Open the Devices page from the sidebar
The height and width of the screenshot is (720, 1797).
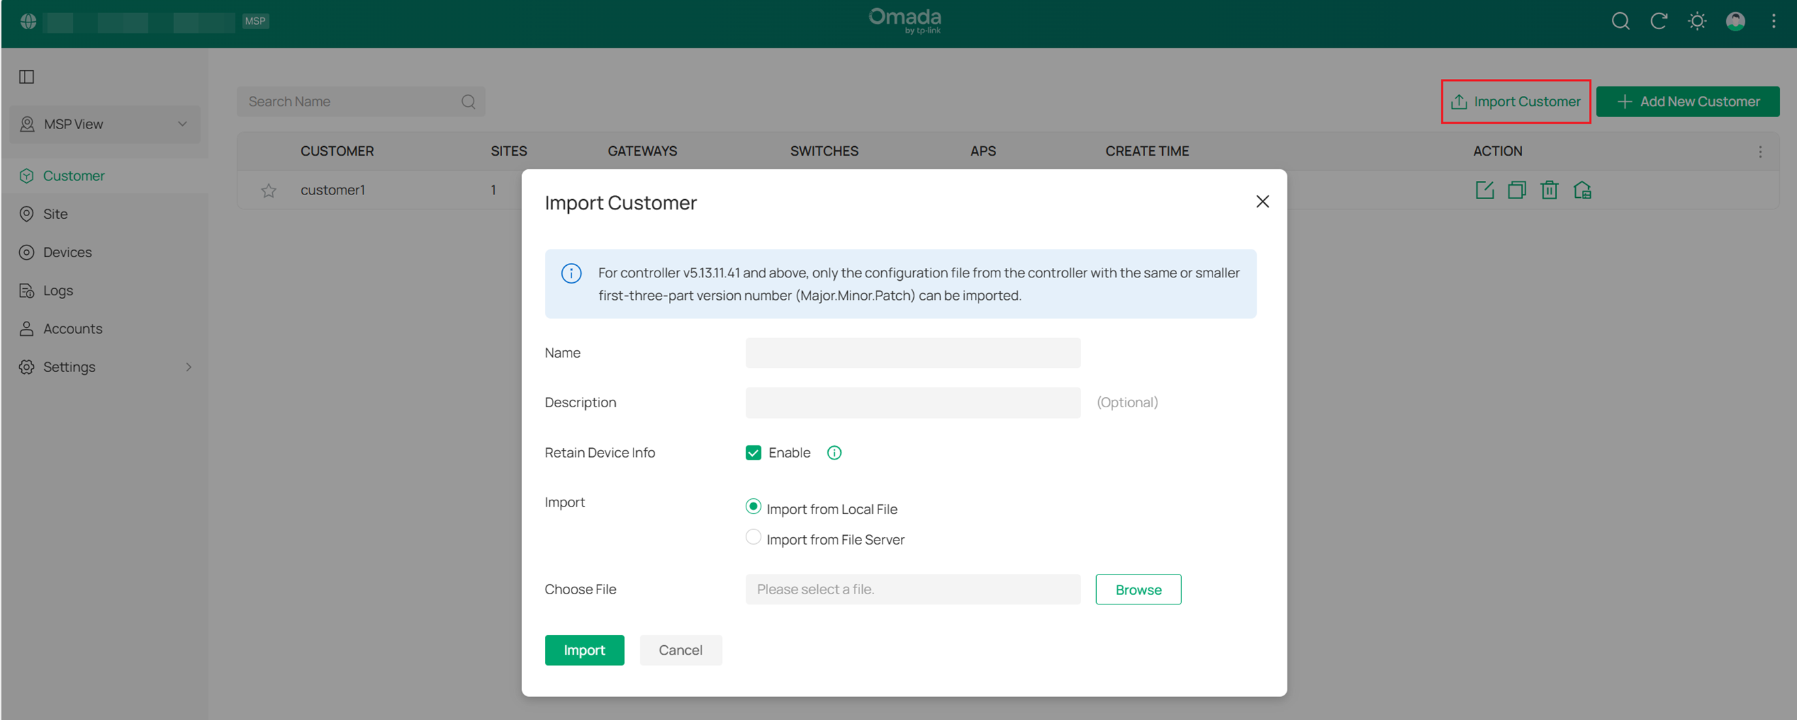pos(67,252)
